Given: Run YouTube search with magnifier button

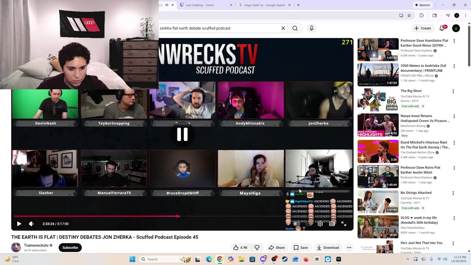Looking at the screenshot, I should coord(295,28).
